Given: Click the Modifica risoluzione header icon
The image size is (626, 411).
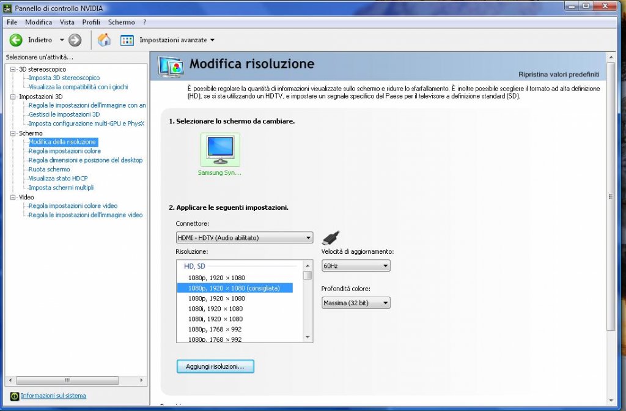Looking at the screenshot, I should click(171, 66).
